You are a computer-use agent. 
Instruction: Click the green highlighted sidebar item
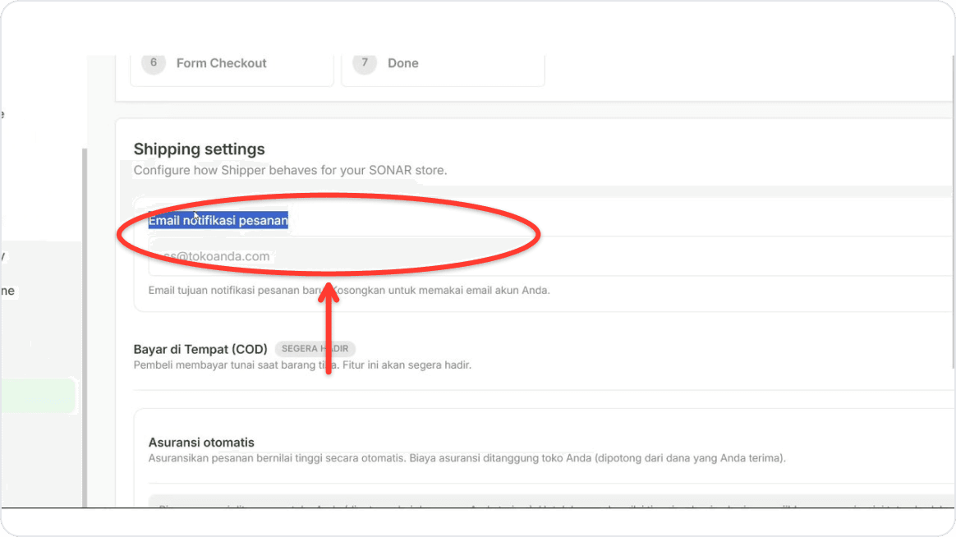39,396
